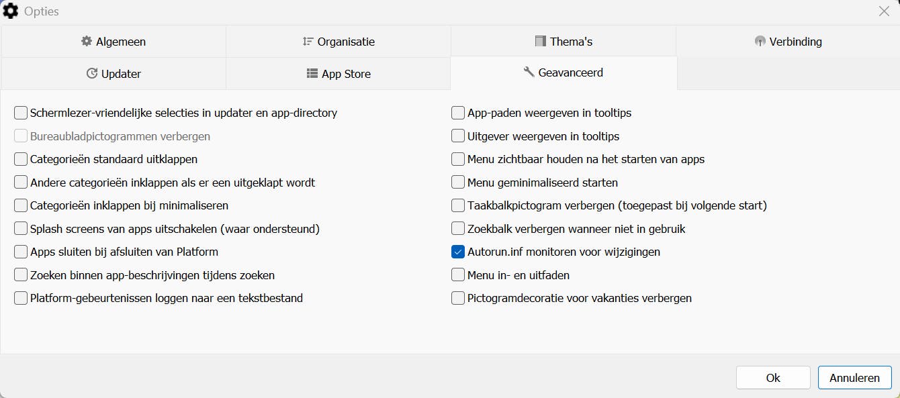
Task: Click the clock icon on the Updater tab
Action: [93, 74]
